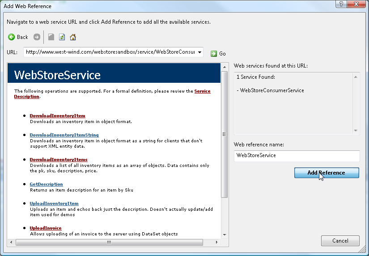This screenshot has width=369, height=256.
Task: Click the '1 Service Found:' text
Action: [x=256, y=77]
